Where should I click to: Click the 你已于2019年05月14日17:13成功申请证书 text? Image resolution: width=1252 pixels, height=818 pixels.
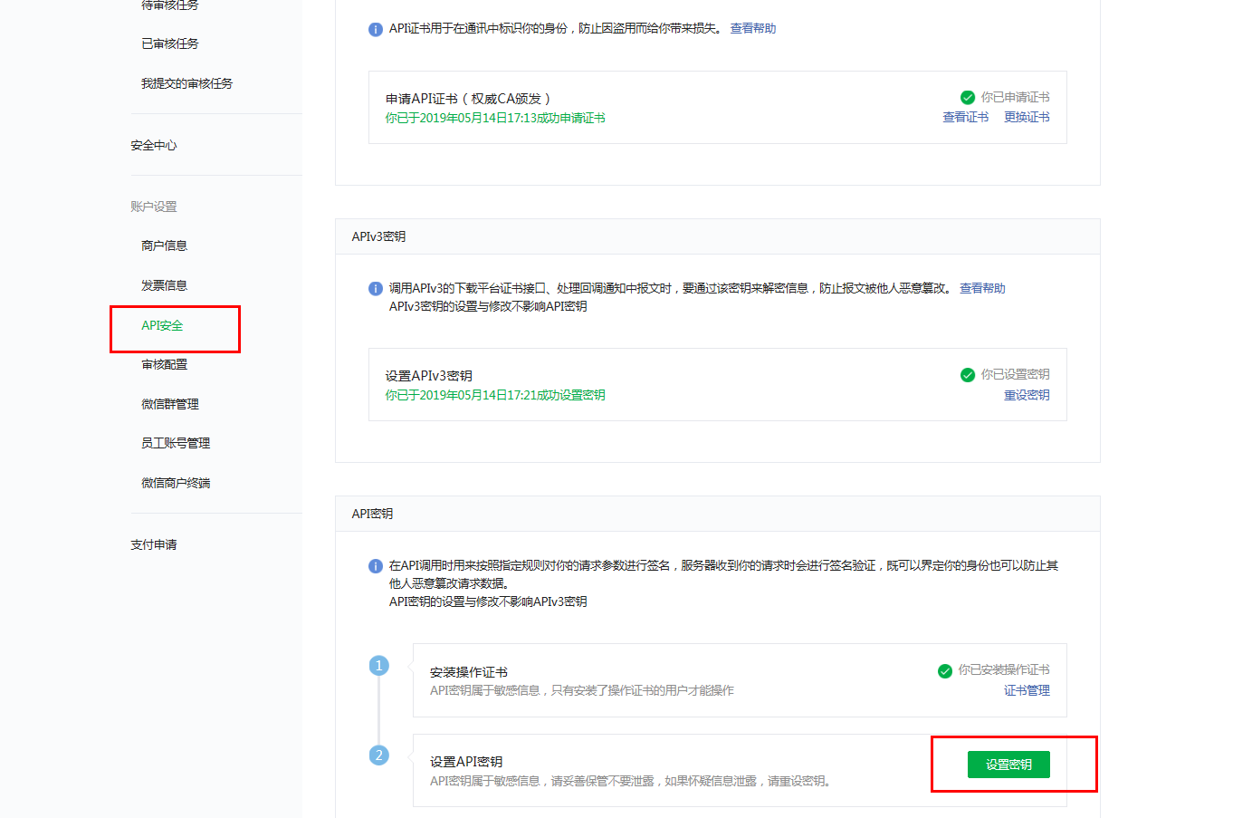495,118
